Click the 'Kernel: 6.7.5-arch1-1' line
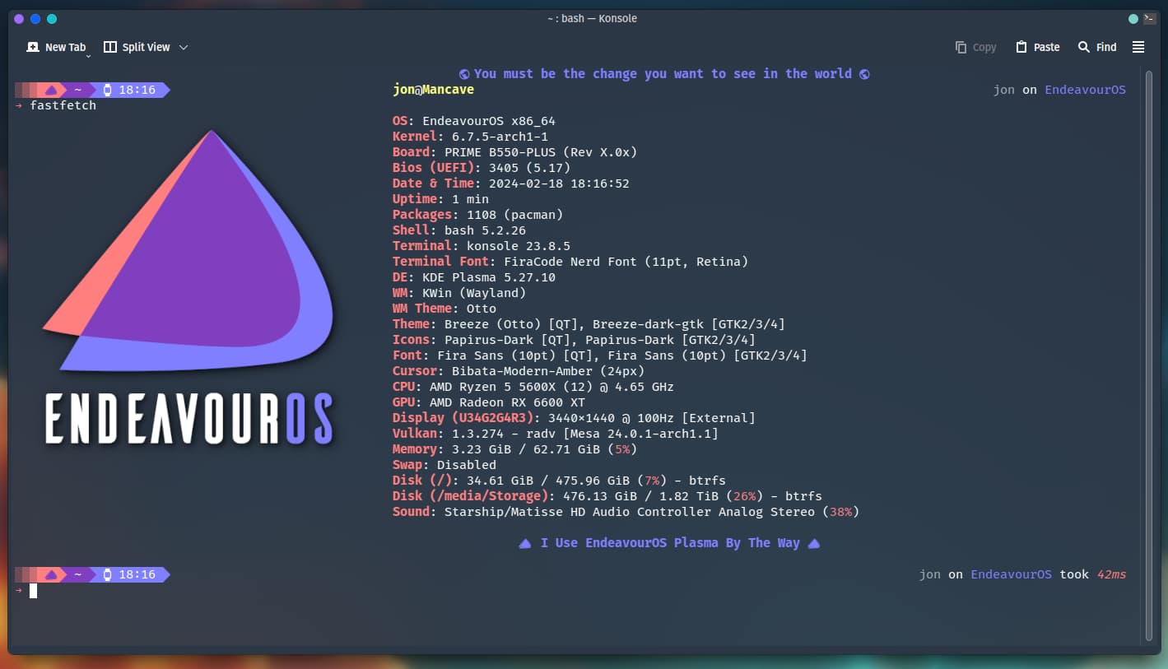1168x669 pixels. click(x=470, y=137)
